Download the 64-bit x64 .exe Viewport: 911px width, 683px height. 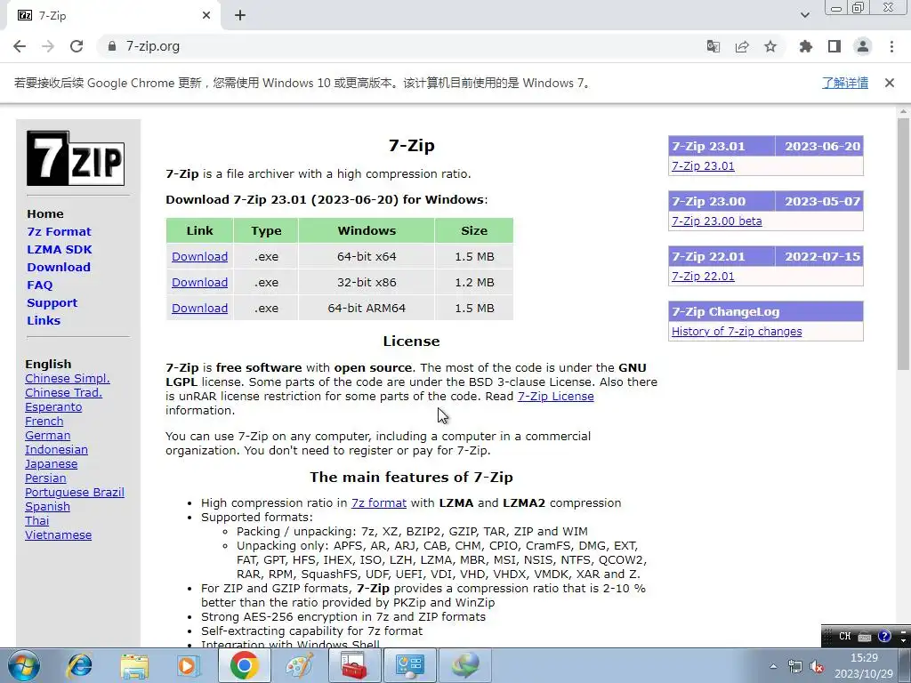200,257
